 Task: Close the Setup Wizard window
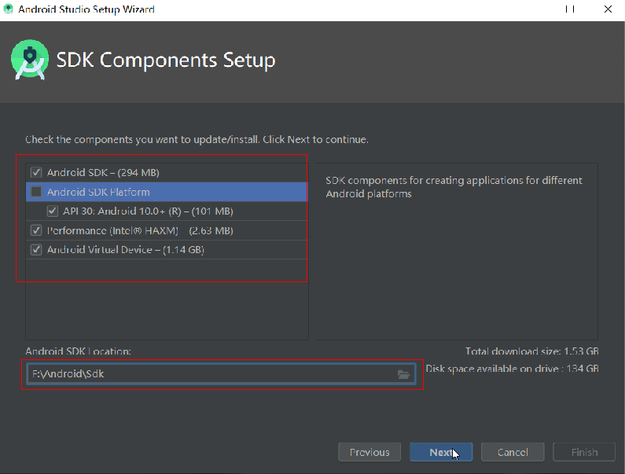608,9
